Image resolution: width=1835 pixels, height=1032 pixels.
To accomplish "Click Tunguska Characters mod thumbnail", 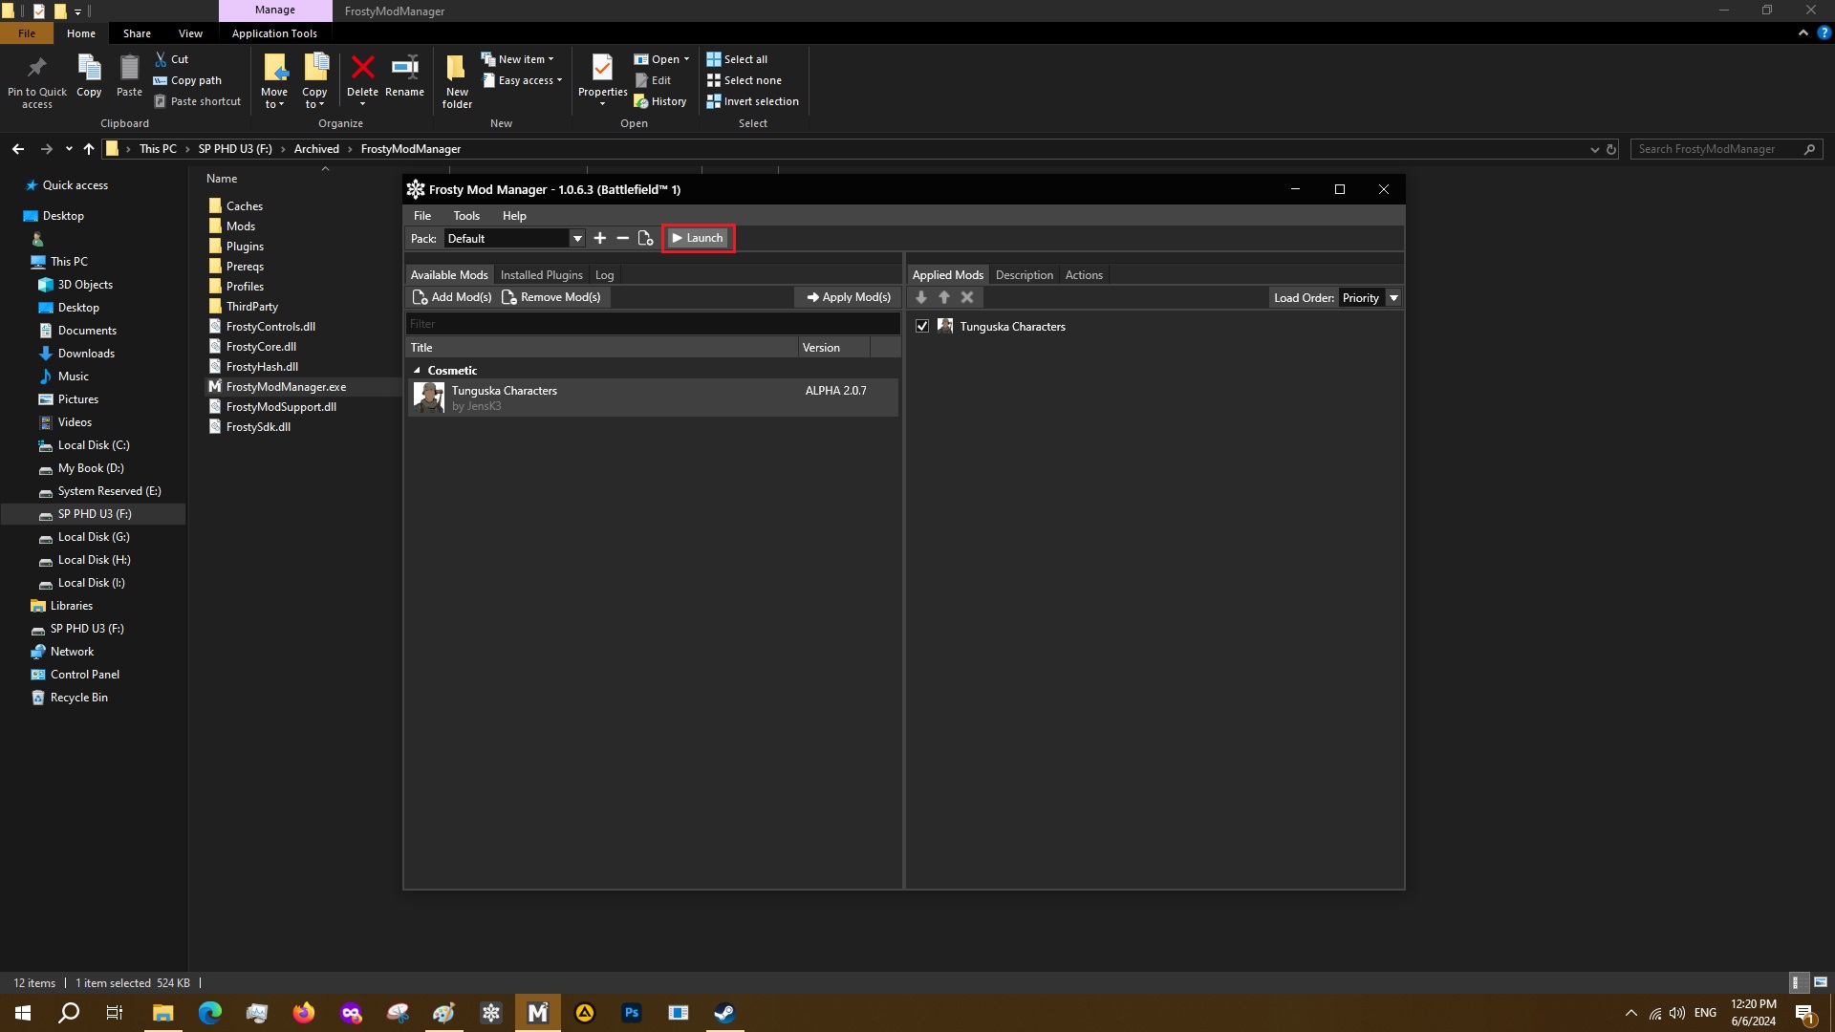I will pos(428,398).
